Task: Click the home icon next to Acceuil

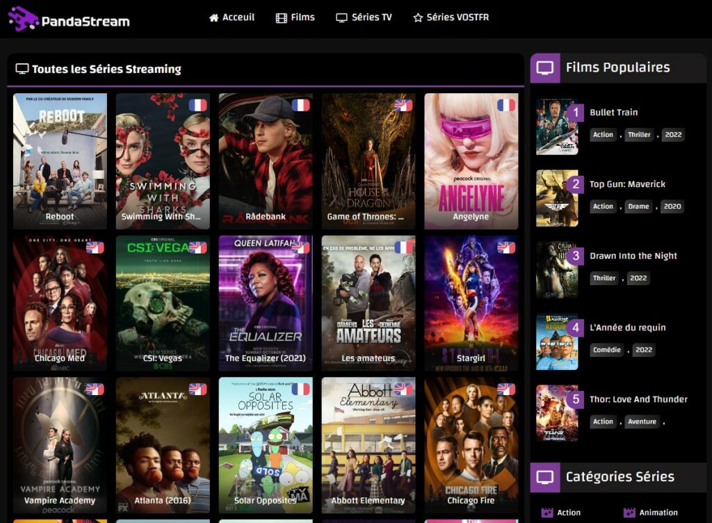Action: 214,17
